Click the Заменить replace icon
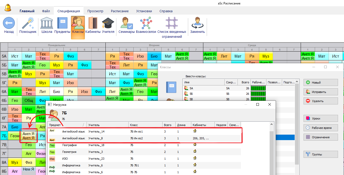The height and width of the screenshot is (175, 344). pos(197,23)
